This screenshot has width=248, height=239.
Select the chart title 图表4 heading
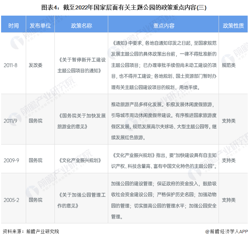[x=124, y=7]
